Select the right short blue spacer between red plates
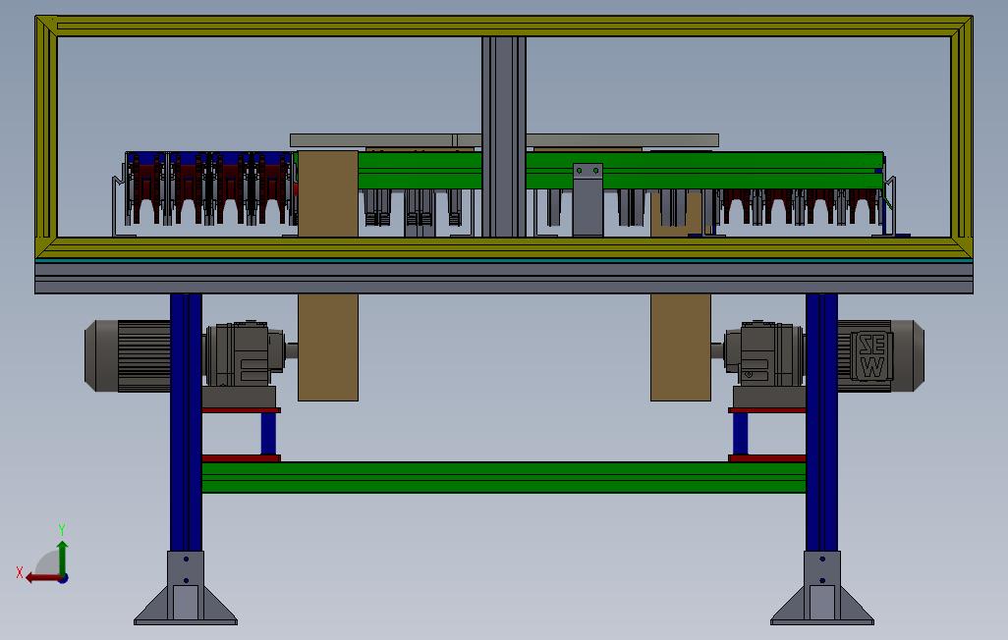Image resolution: width=1008 pixels, height=640 pixels. [x=740, y=434]
